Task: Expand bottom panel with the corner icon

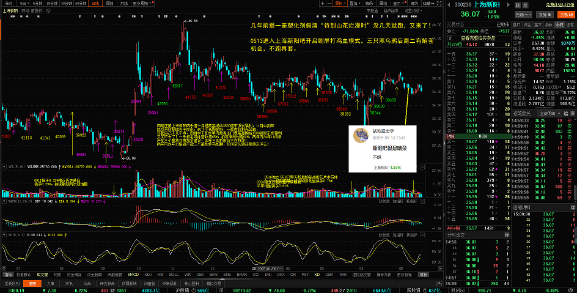Action: coord(439,283)
